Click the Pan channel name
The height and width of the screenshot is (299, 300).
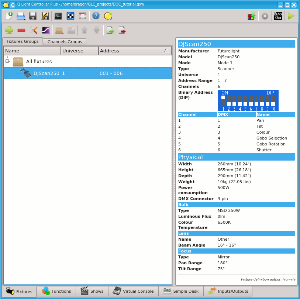coord(260,120)
